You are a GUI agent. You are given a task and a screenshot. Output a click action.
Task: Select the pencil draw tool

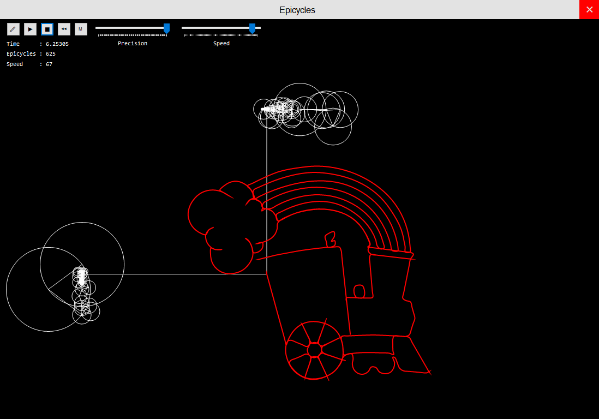pyautogui.click(x=14, y=29)
